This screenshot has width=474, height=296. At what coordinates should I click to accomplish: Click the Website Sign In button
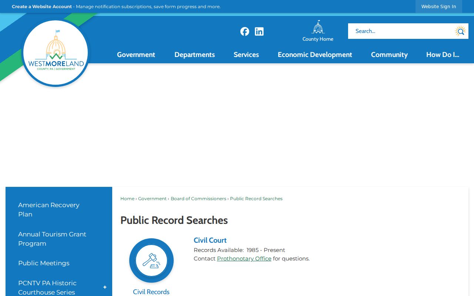pos(439,7)
